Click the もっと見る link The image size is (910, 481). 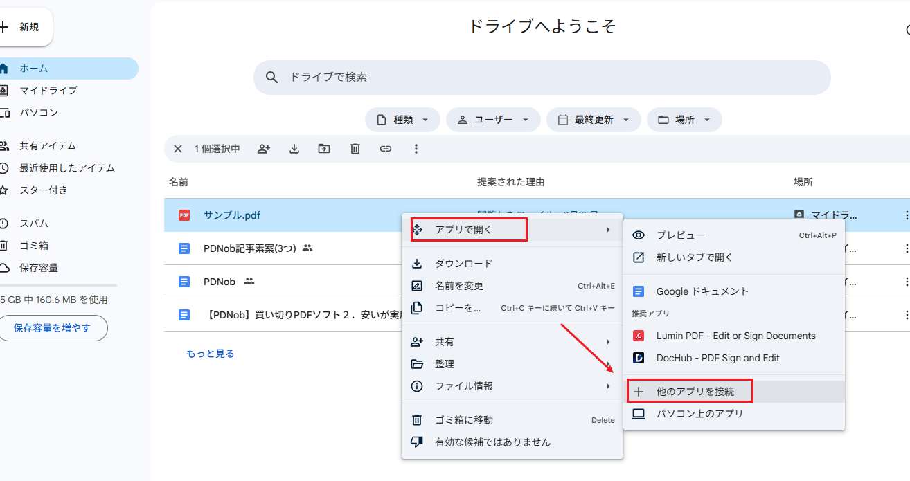tap(211, 354)
